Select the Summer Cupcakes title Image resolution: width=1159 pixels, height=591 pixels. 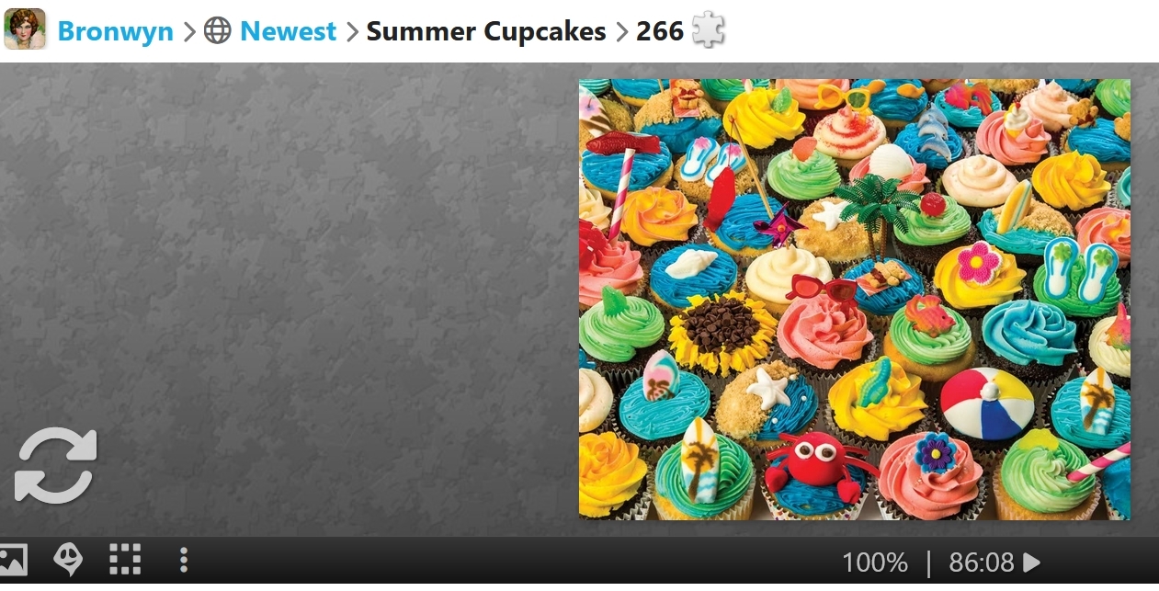point(486,31)
